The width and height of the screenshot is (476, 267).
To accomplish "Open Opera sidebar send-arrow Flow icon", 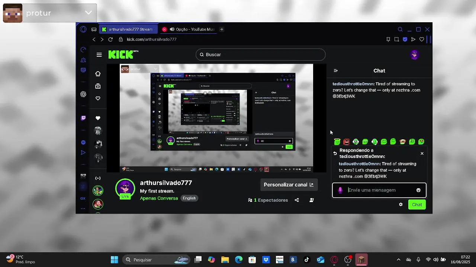I will coord(83,152).
